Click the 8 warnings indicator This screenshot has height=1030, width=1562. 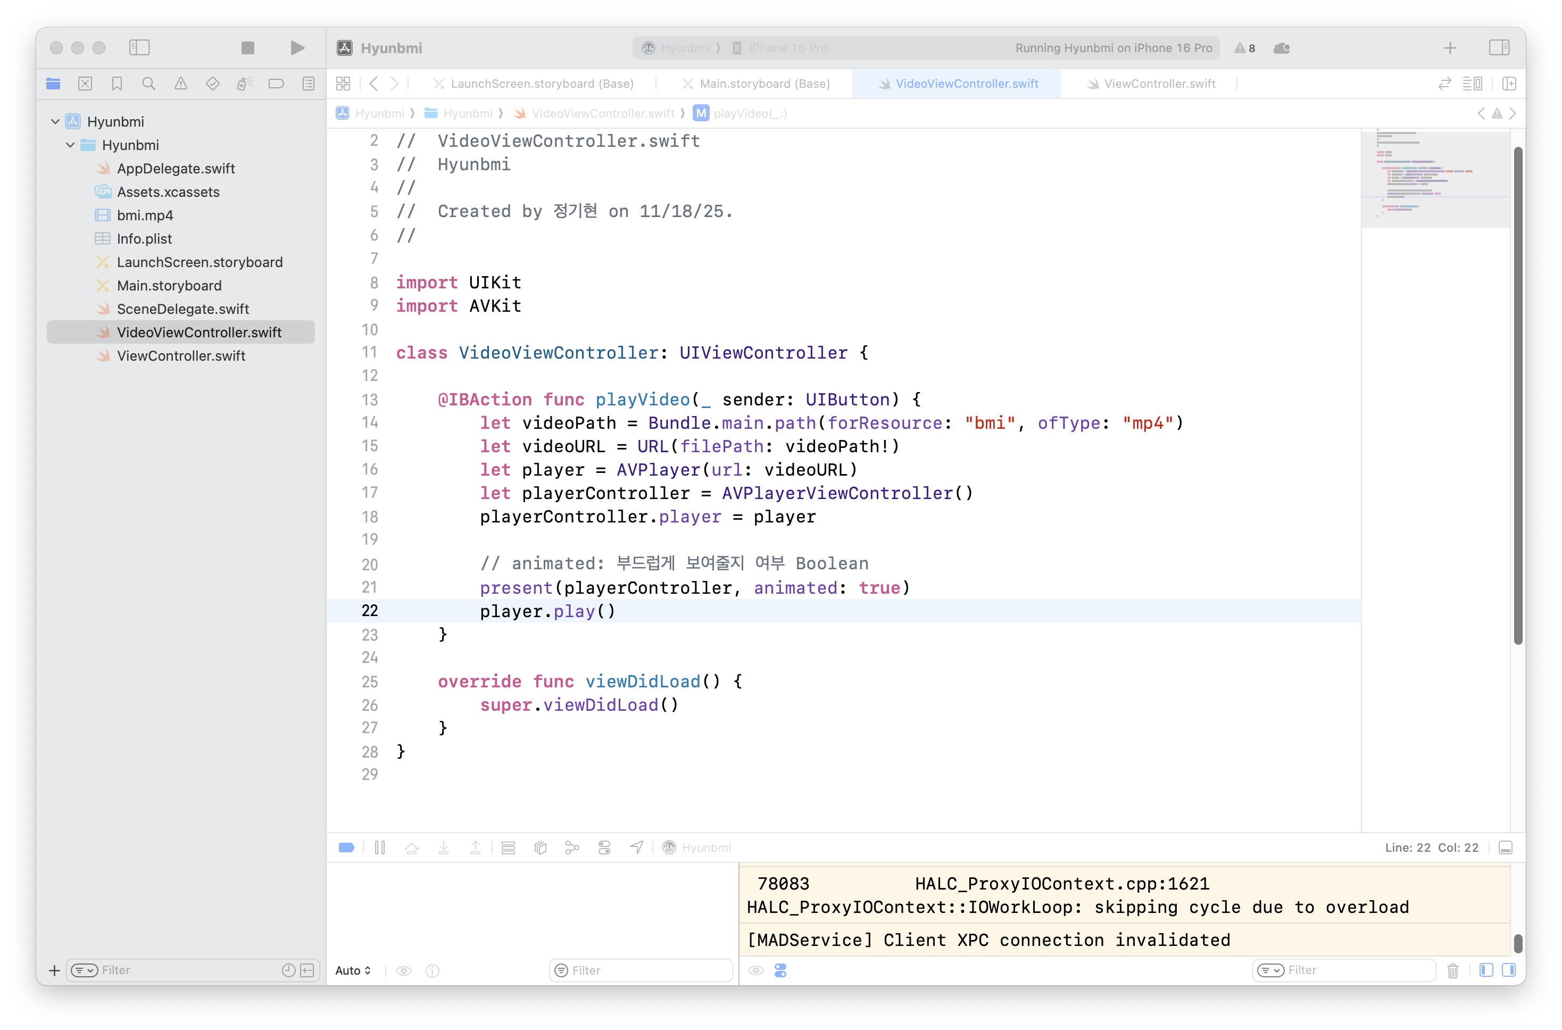1244,48
